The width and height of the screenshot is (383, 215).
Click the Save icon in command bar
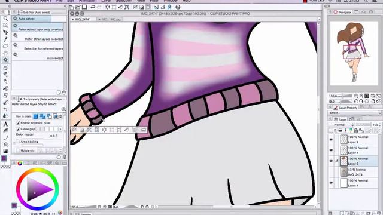[84, 7]
